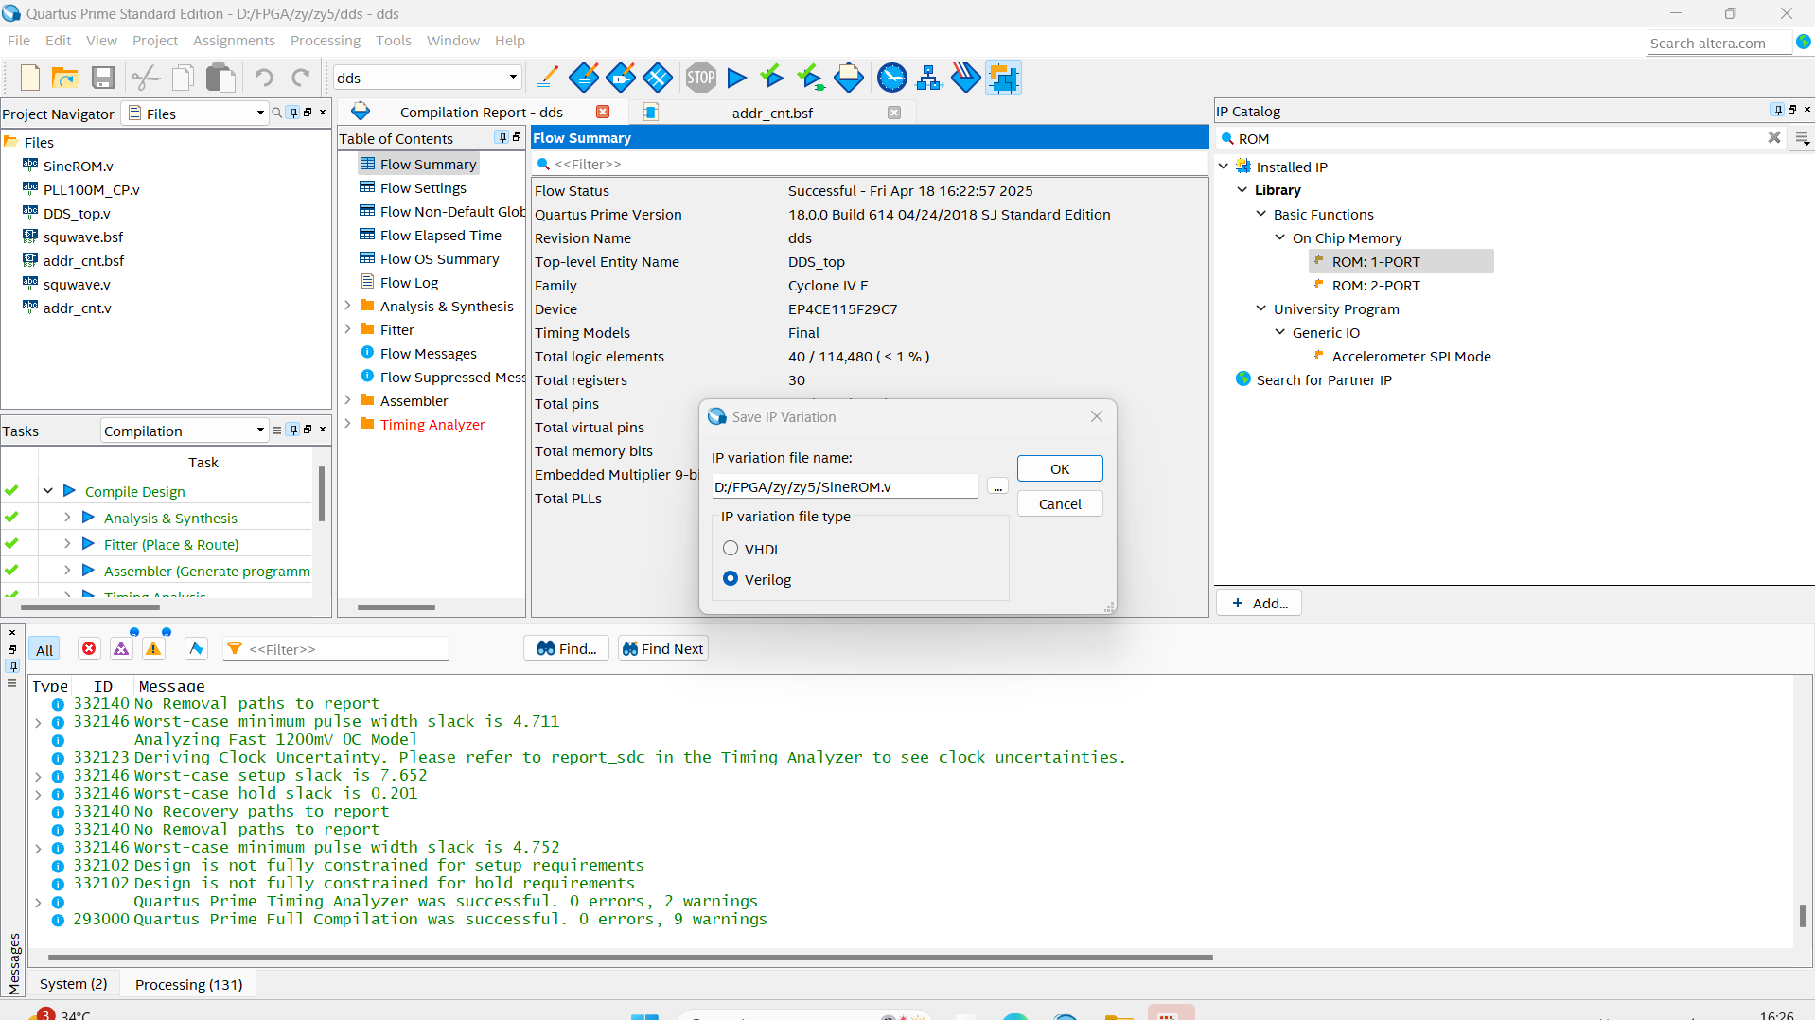The image size is (1815, 1020).
Task: Open the Tools menu
Action: 394,41
